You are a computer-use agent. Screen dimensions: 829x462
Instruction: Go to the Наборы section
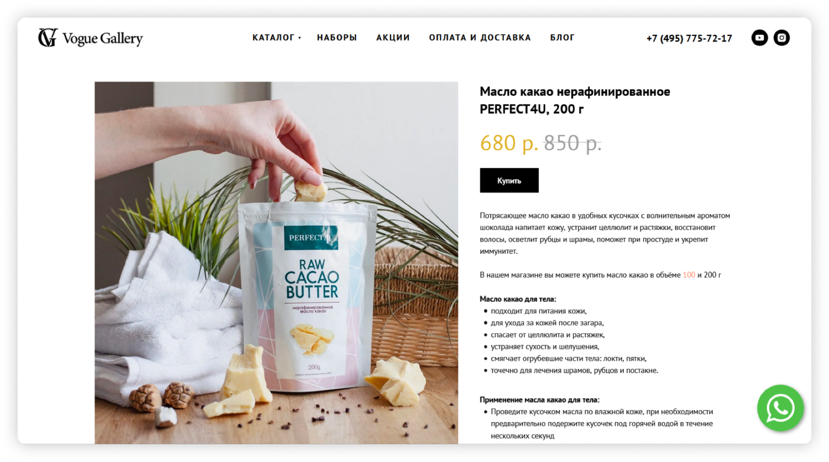337,37
